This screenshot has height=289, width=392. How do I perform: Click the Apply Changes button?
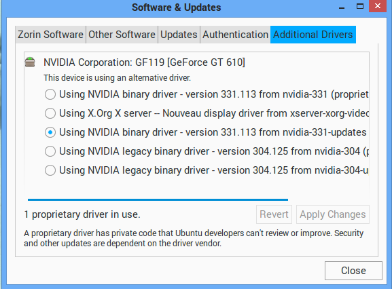pyautogui.click(x=333, y=214)
